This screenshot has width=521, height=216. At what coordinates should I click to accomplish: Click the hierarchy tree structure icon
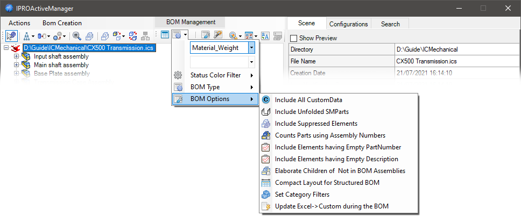point(26,36)
